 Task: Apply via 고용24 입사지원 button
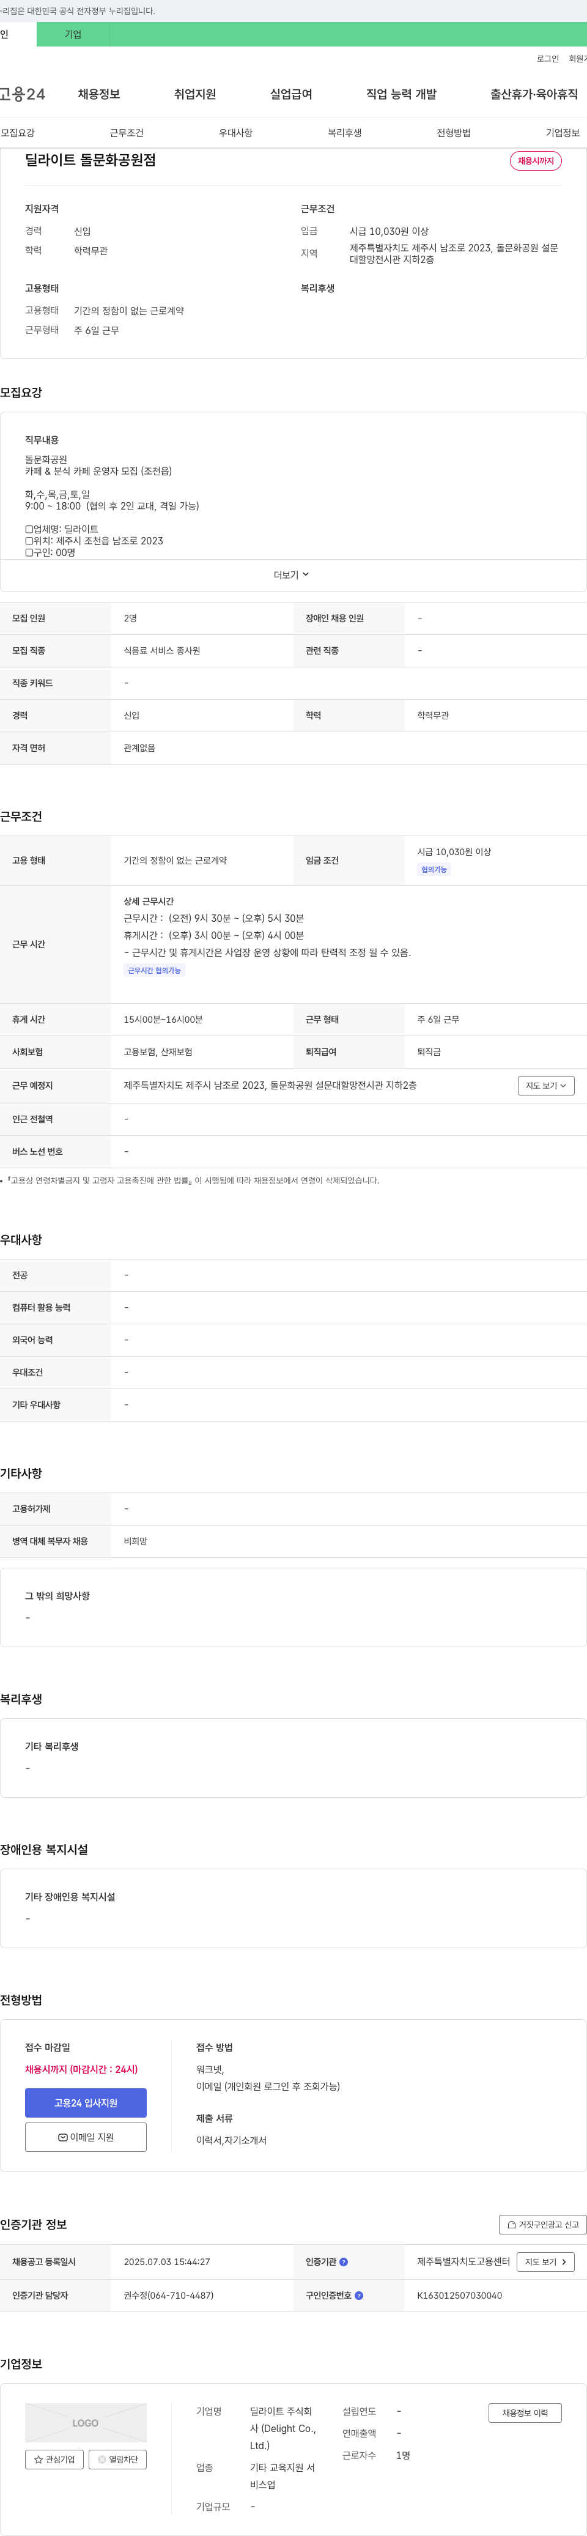click(86, 2103)
